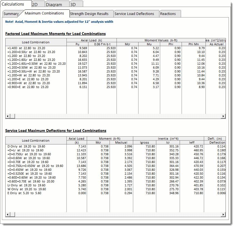
Task: Open Strength Design Results tab
Action: coord(91,14)
